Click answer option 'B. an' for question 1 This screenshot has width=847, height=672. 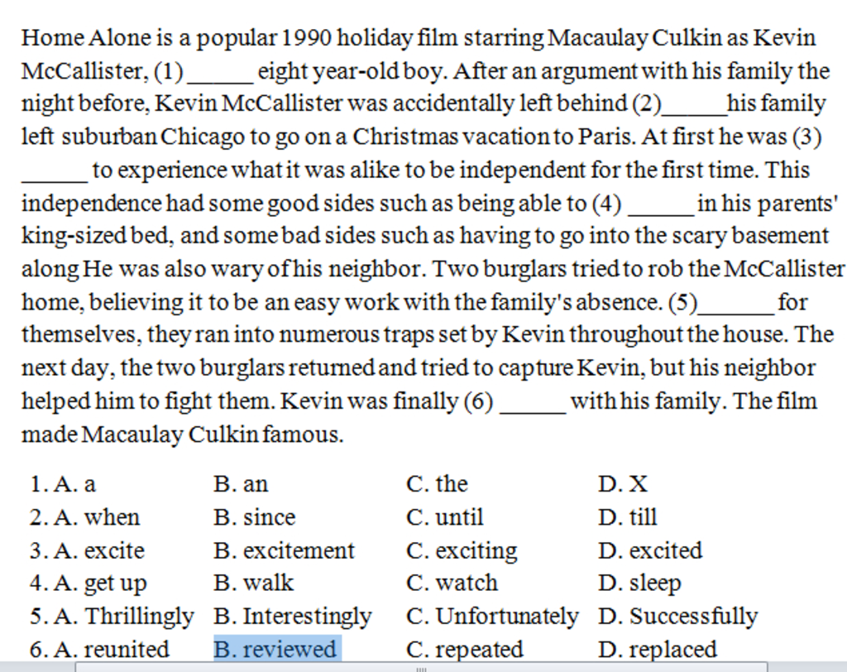click(241, 484)
